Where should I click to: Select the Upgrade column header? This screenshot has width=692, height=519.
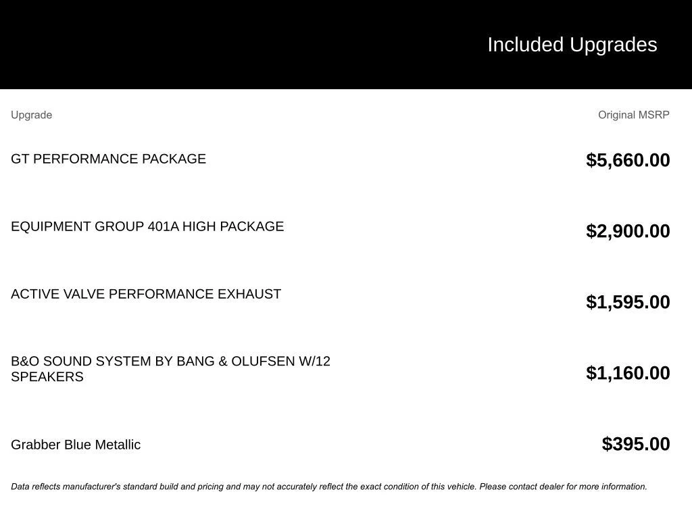(31, 115)
